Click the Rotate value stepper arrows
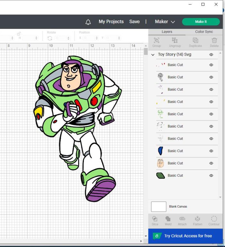The height and width of the screenshot is (247, 225). point(68,38)
